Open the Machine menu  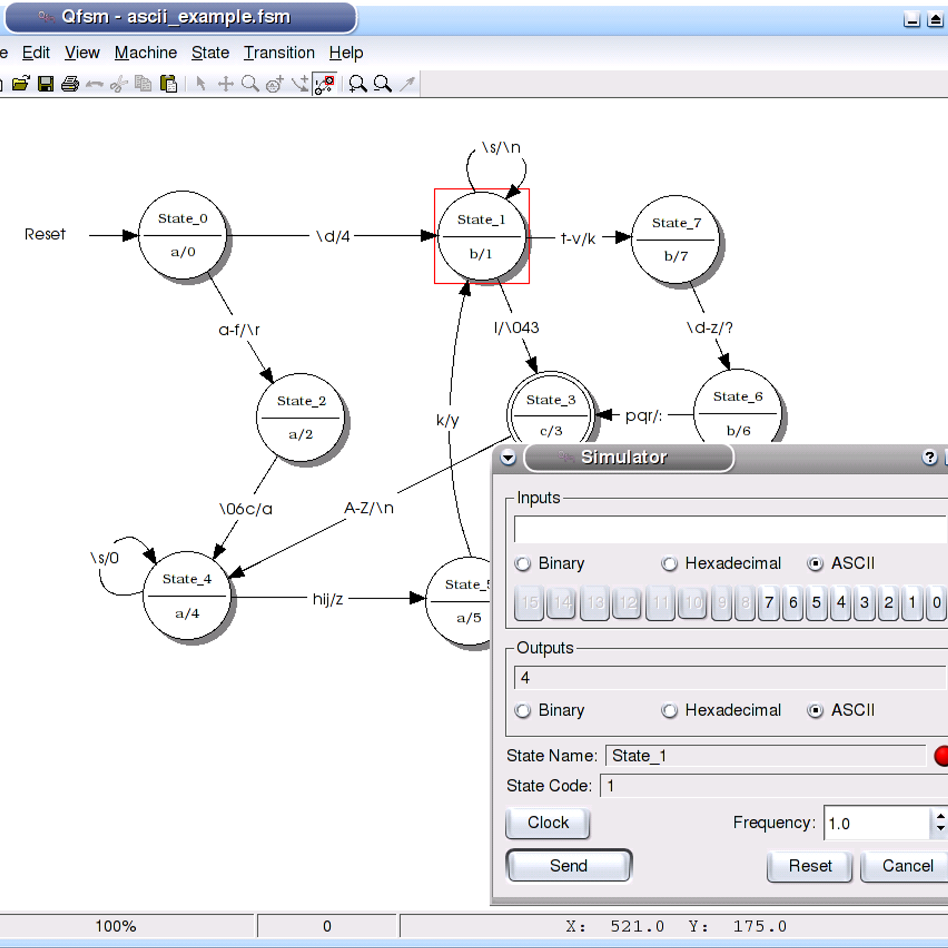point(146,53)
